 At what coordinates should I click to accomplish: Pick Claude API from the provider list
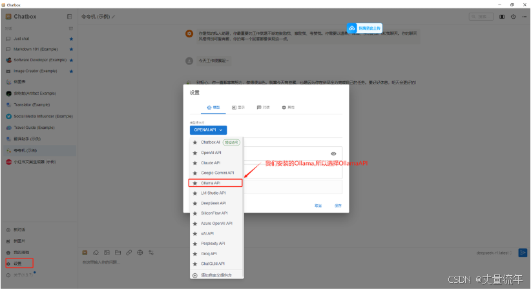pyautogui.click(x=216, y=163)
